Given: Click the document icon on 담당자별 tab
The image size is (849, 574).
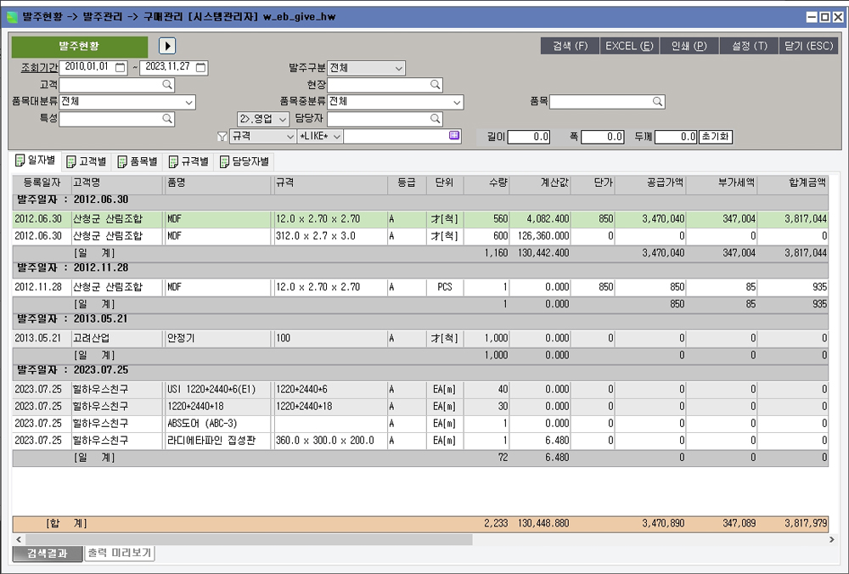Looking at the screenshot, I should click(x=224, y=161).
